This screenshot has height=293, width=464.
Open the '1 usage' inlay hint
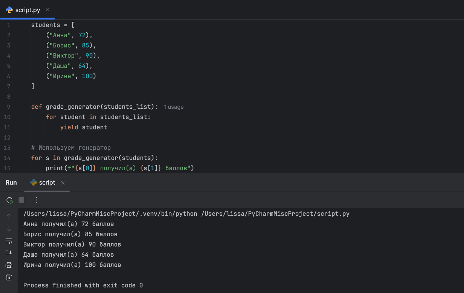[173, 107]
